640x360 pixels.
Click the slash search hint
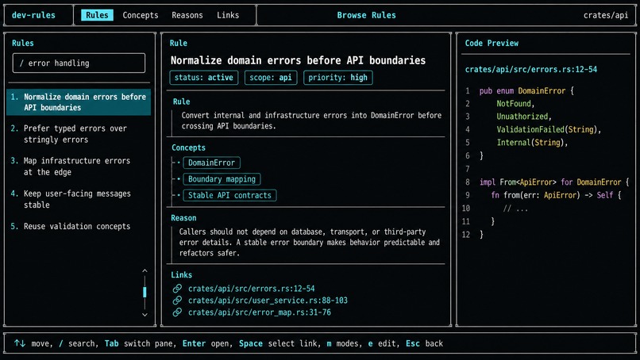78,343
